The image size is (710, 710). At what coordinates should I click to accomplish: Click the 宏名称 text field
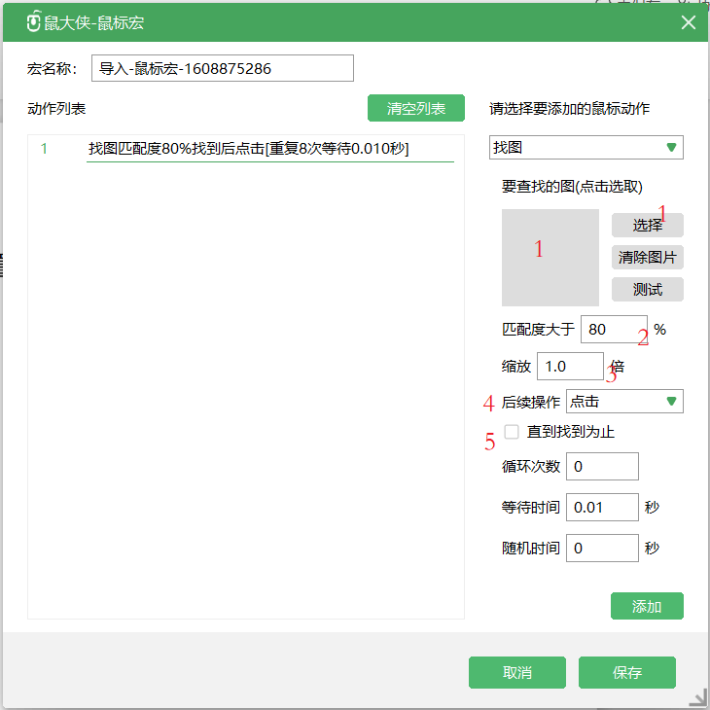coord(222,68)
